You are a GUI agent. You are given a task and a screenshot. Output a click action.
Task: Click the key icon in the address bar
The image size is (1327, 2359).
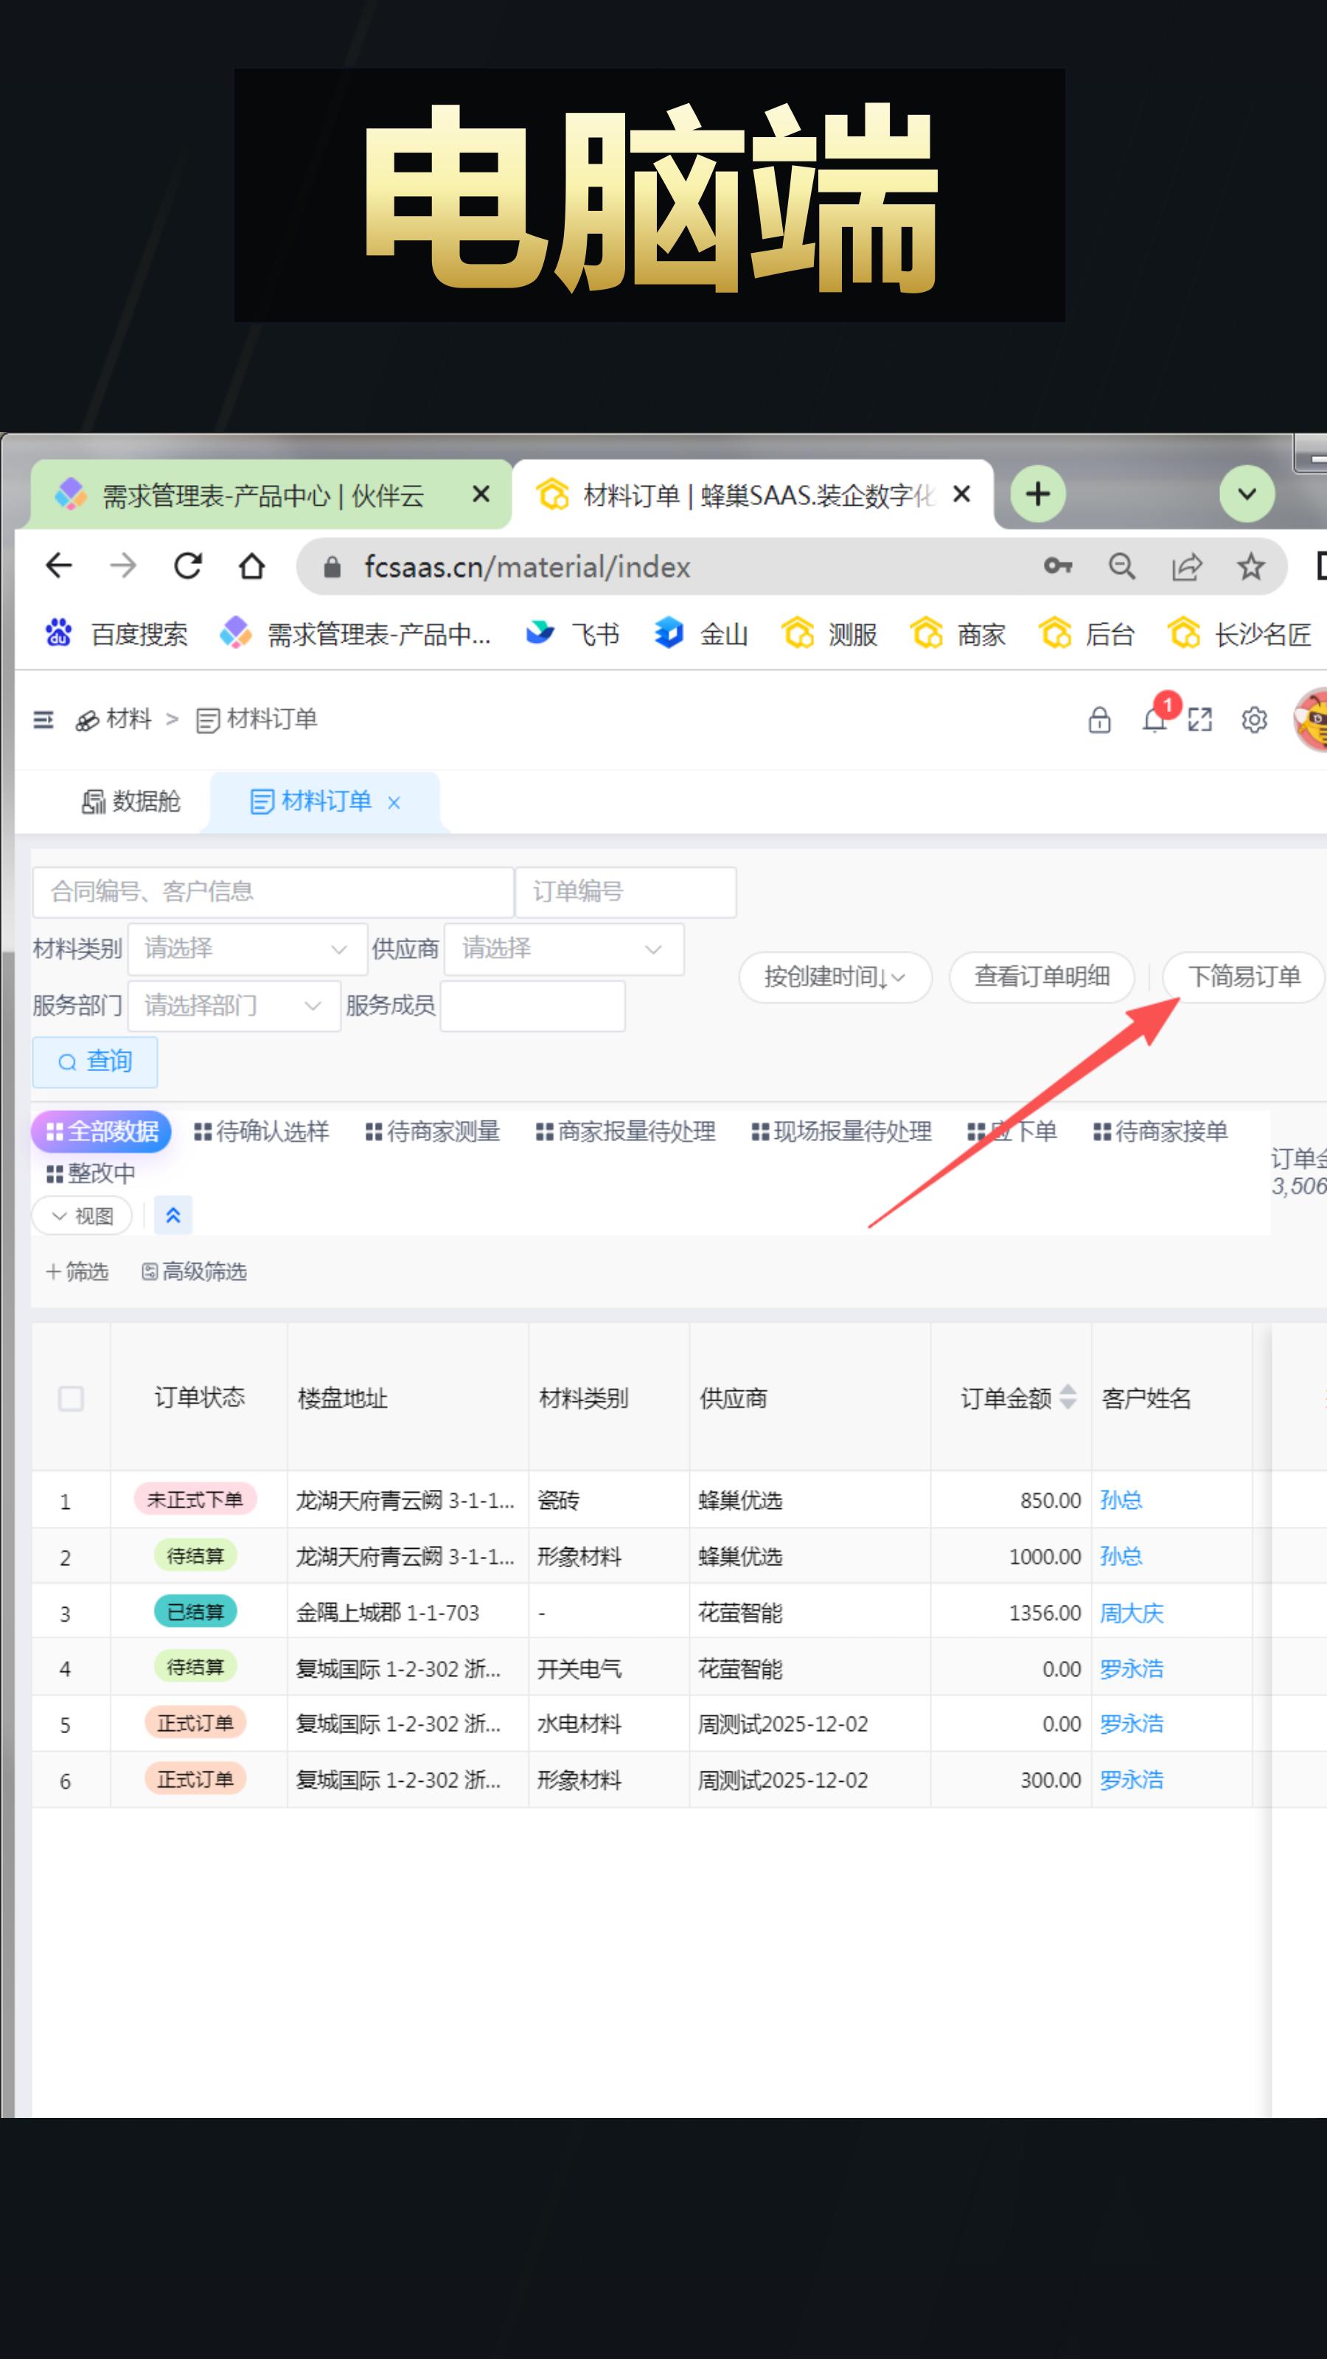(1058, 566)
